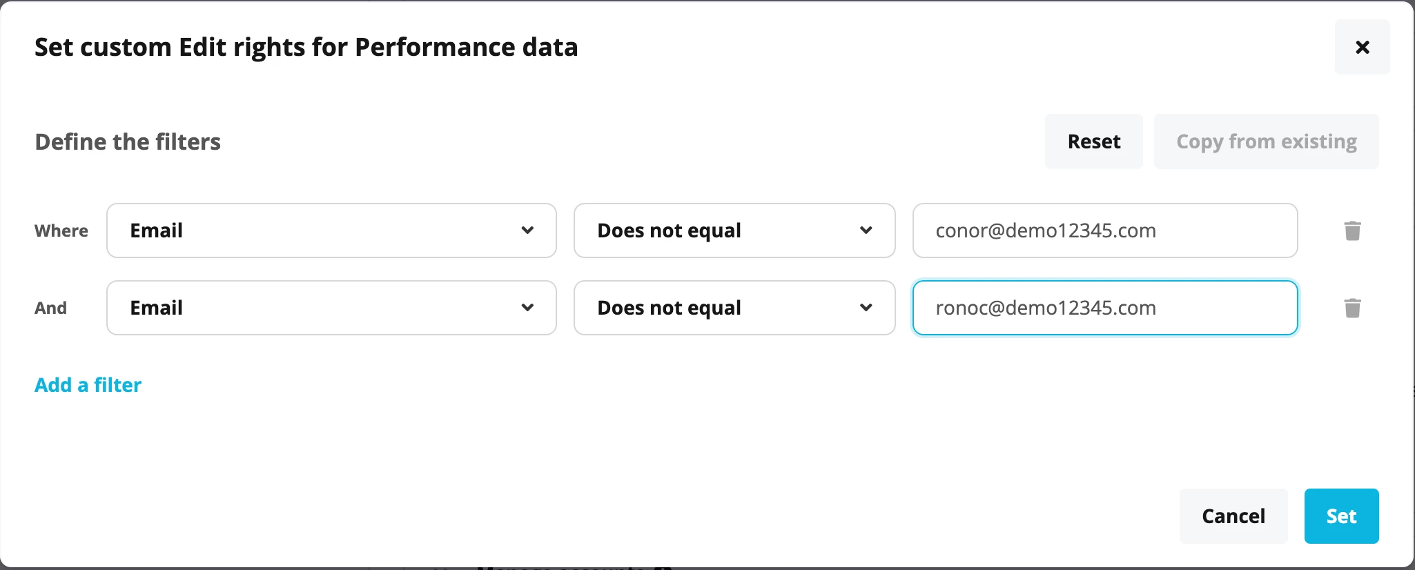
Task: Delete the ronoc@demo12345.com filter row
Action: tap(1352, 308)
